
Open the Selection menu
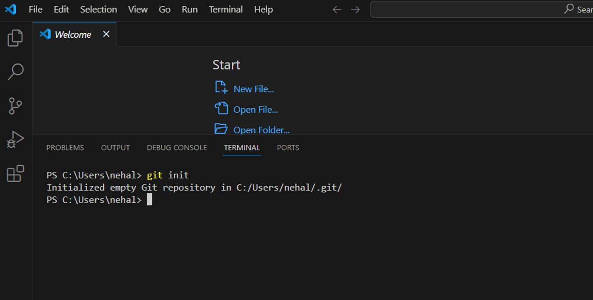tap(99, 9)
